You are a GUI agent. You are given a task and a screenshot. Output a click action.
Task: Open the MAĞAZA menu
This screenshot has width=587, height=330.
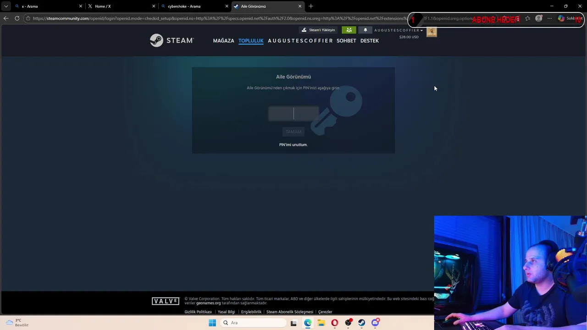pyautogui.click(x=223, y=41)
